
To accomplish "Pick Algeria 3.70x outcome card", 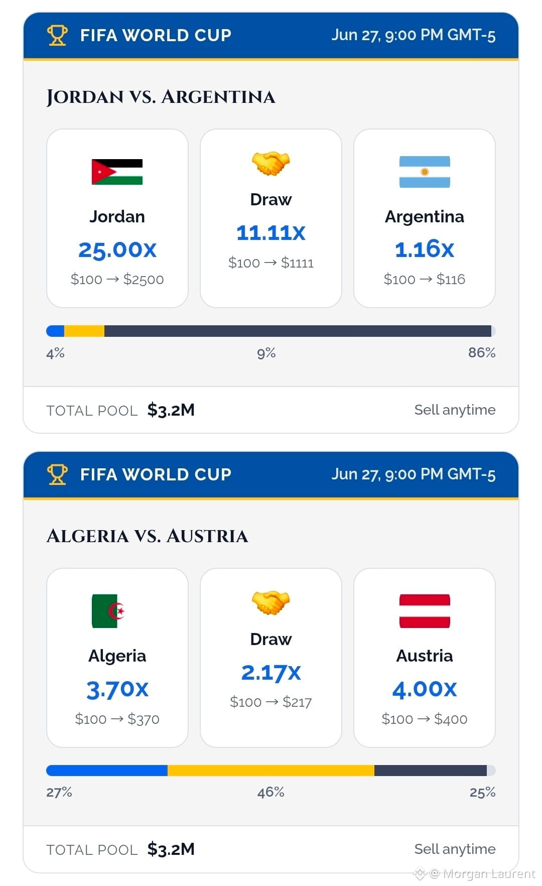I will click(x=117, y=658).
